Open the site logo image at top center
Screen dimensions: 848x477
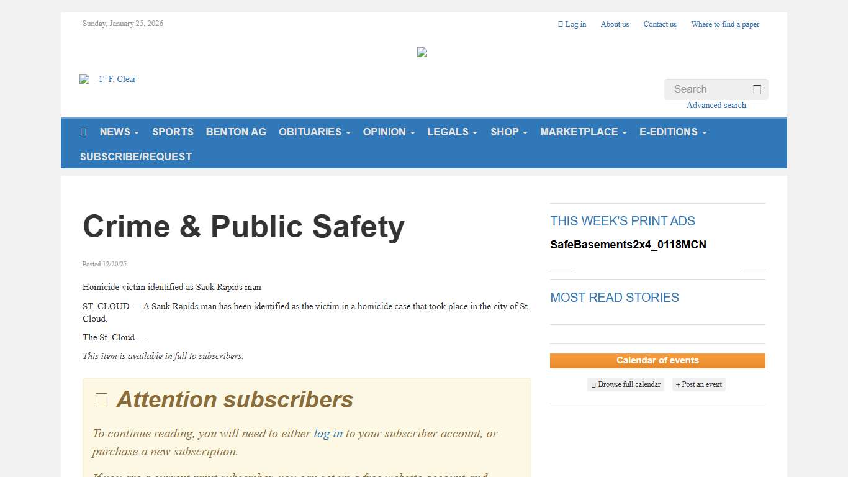click(x=422, y=52)
